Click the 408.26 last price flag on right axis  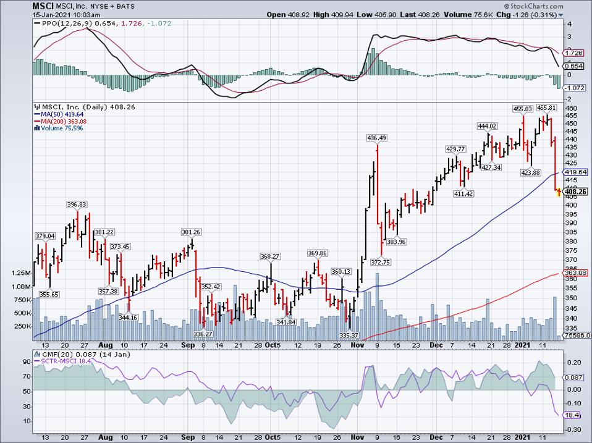575,192
